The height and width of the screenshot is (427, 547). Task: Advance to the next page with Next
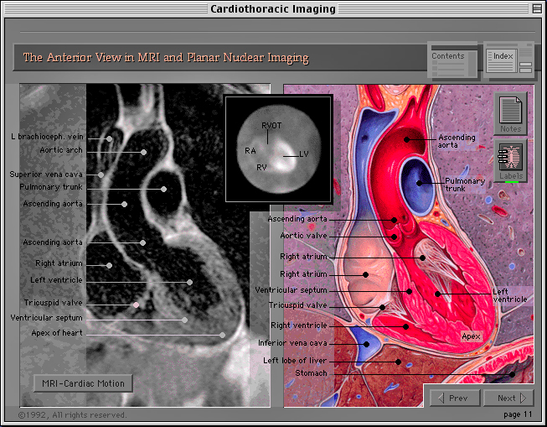pyautogui.click(x=509, y=398)
